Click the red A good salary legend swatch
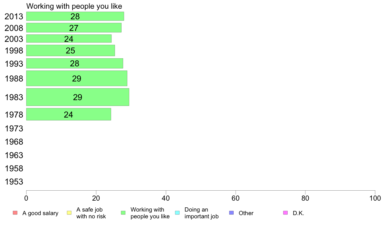 [15, 213]
